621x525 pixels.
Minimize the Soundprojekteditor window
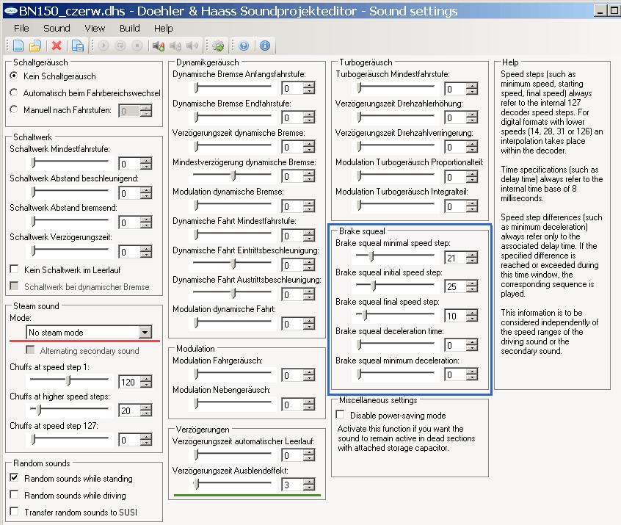pos(600,11)
